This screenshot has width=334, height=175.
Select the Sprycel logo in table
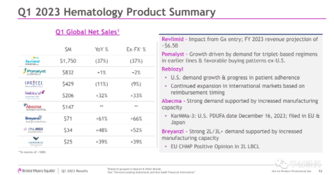click(x=33, y=84)
